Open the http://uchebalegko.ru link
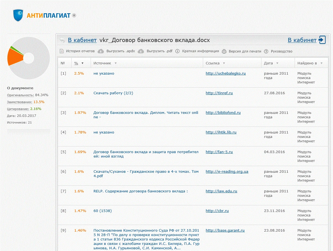The height and width of the screenshot is (251, 333). point(226,74)
